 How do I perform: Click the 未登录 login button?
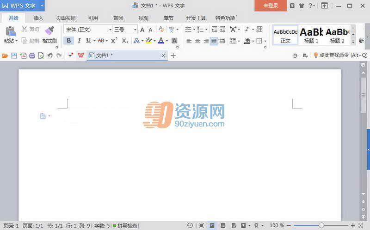coord(271,6)
